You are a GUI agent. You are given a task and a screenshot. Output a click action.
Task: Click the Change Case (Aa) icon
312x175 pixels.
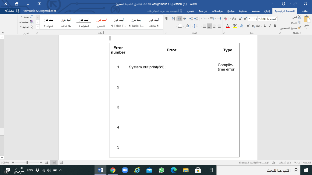click(x=234, y=19)
